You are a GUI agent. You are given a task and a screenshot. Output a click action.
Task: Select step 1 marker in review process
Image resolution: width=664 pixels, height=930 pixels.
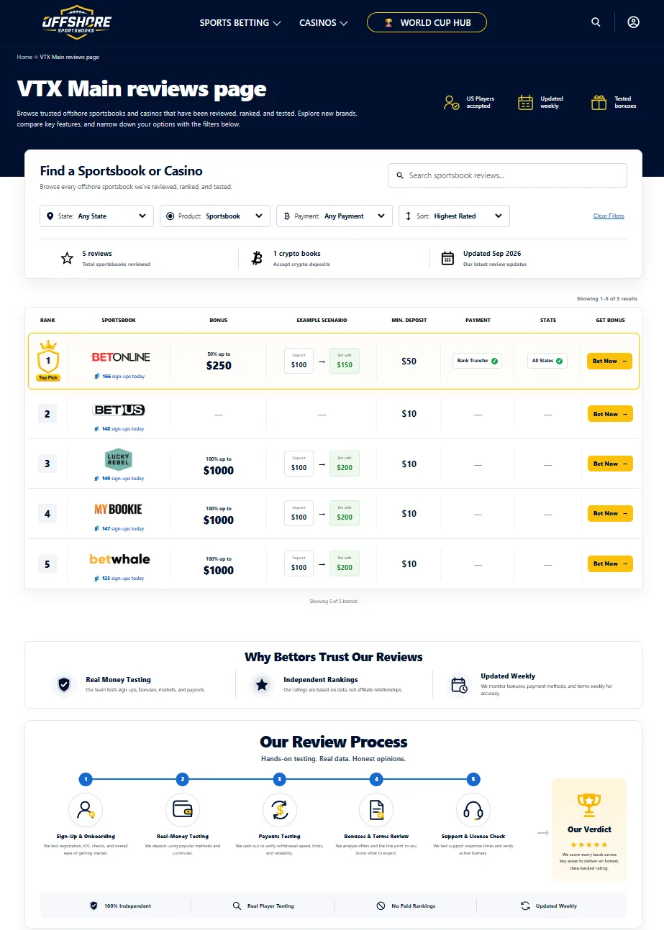86,779
